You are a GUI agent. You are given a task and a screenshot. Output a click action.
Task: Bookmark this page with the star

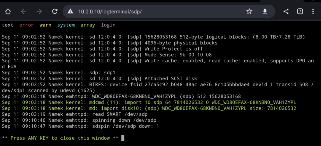249,12
